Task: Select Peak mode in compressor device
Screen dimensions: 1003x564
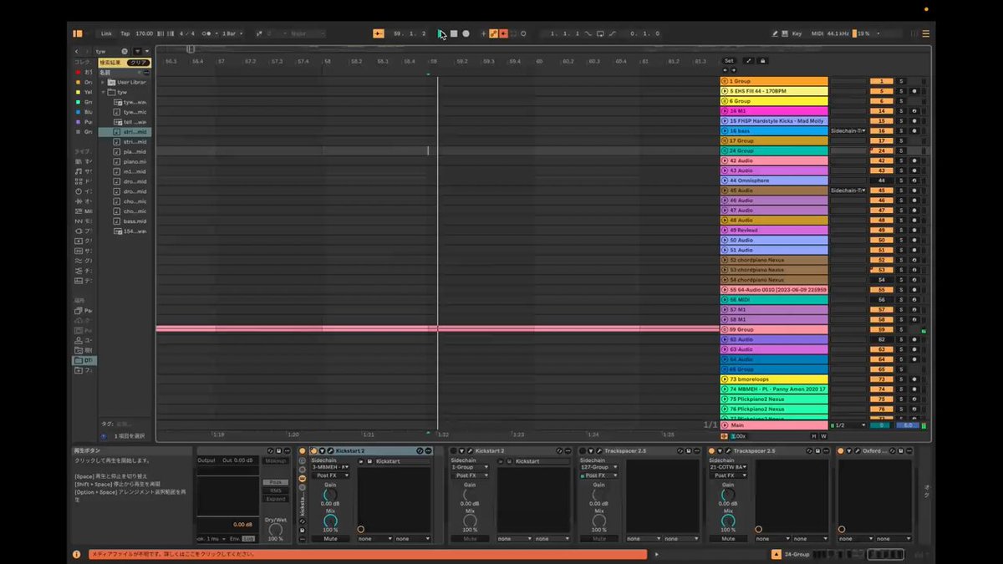Action: point(275,482)
